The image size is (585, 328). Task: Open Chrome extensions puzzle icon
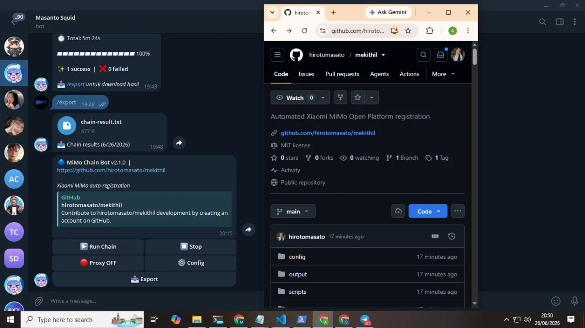click(x=430, y=31)
